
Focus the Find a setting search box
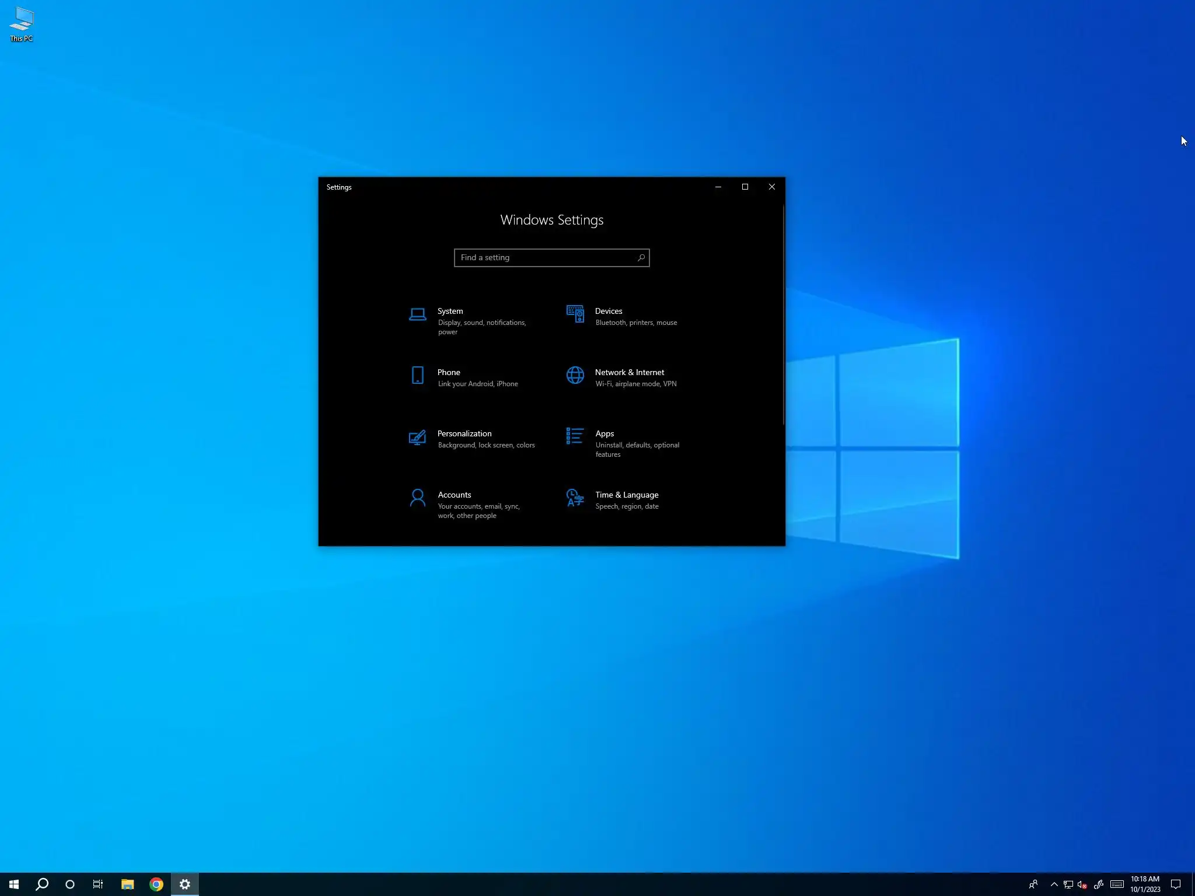(x=543, y=258)
